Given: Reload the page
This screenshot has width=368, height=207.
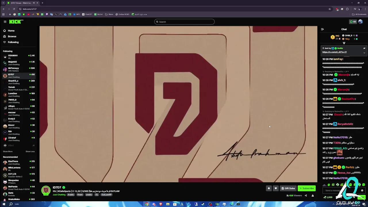Looking at the screenshot, I should pos(14,9).
